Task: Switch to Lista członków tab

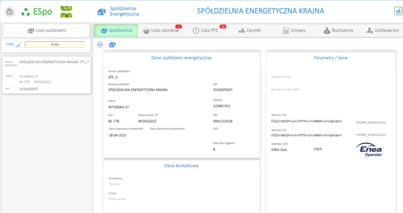Action: [161, 30]
